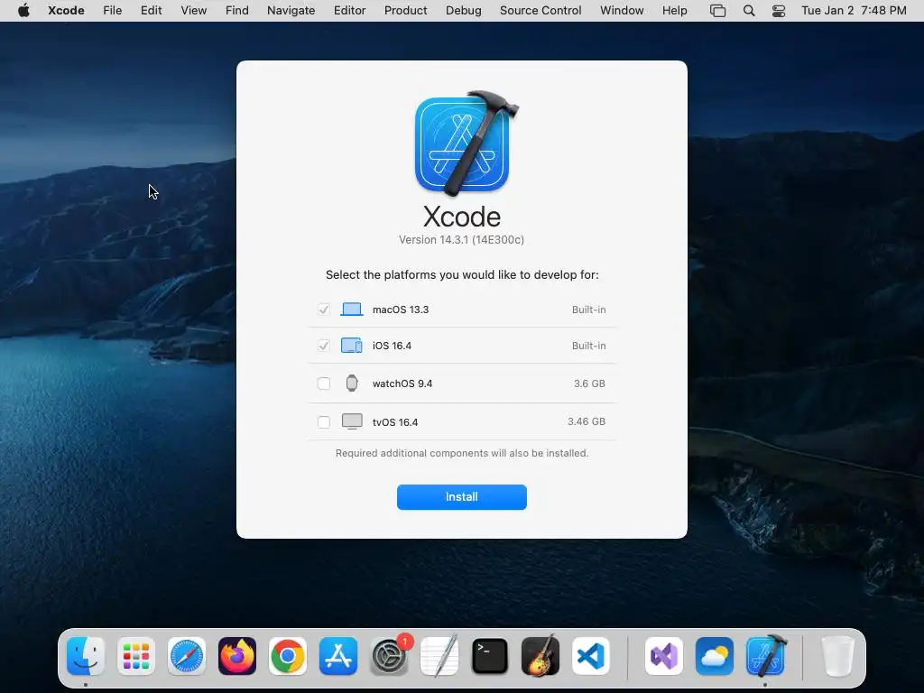The image size is (924, 693).
Task: Open System Preferences from the Dock
Action: click(389, 656)
